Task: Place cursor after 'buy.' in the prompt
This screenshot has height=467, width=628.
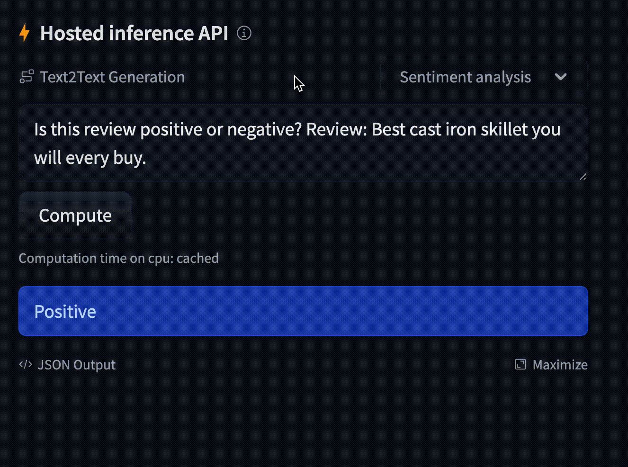Action: pos(147,158)
